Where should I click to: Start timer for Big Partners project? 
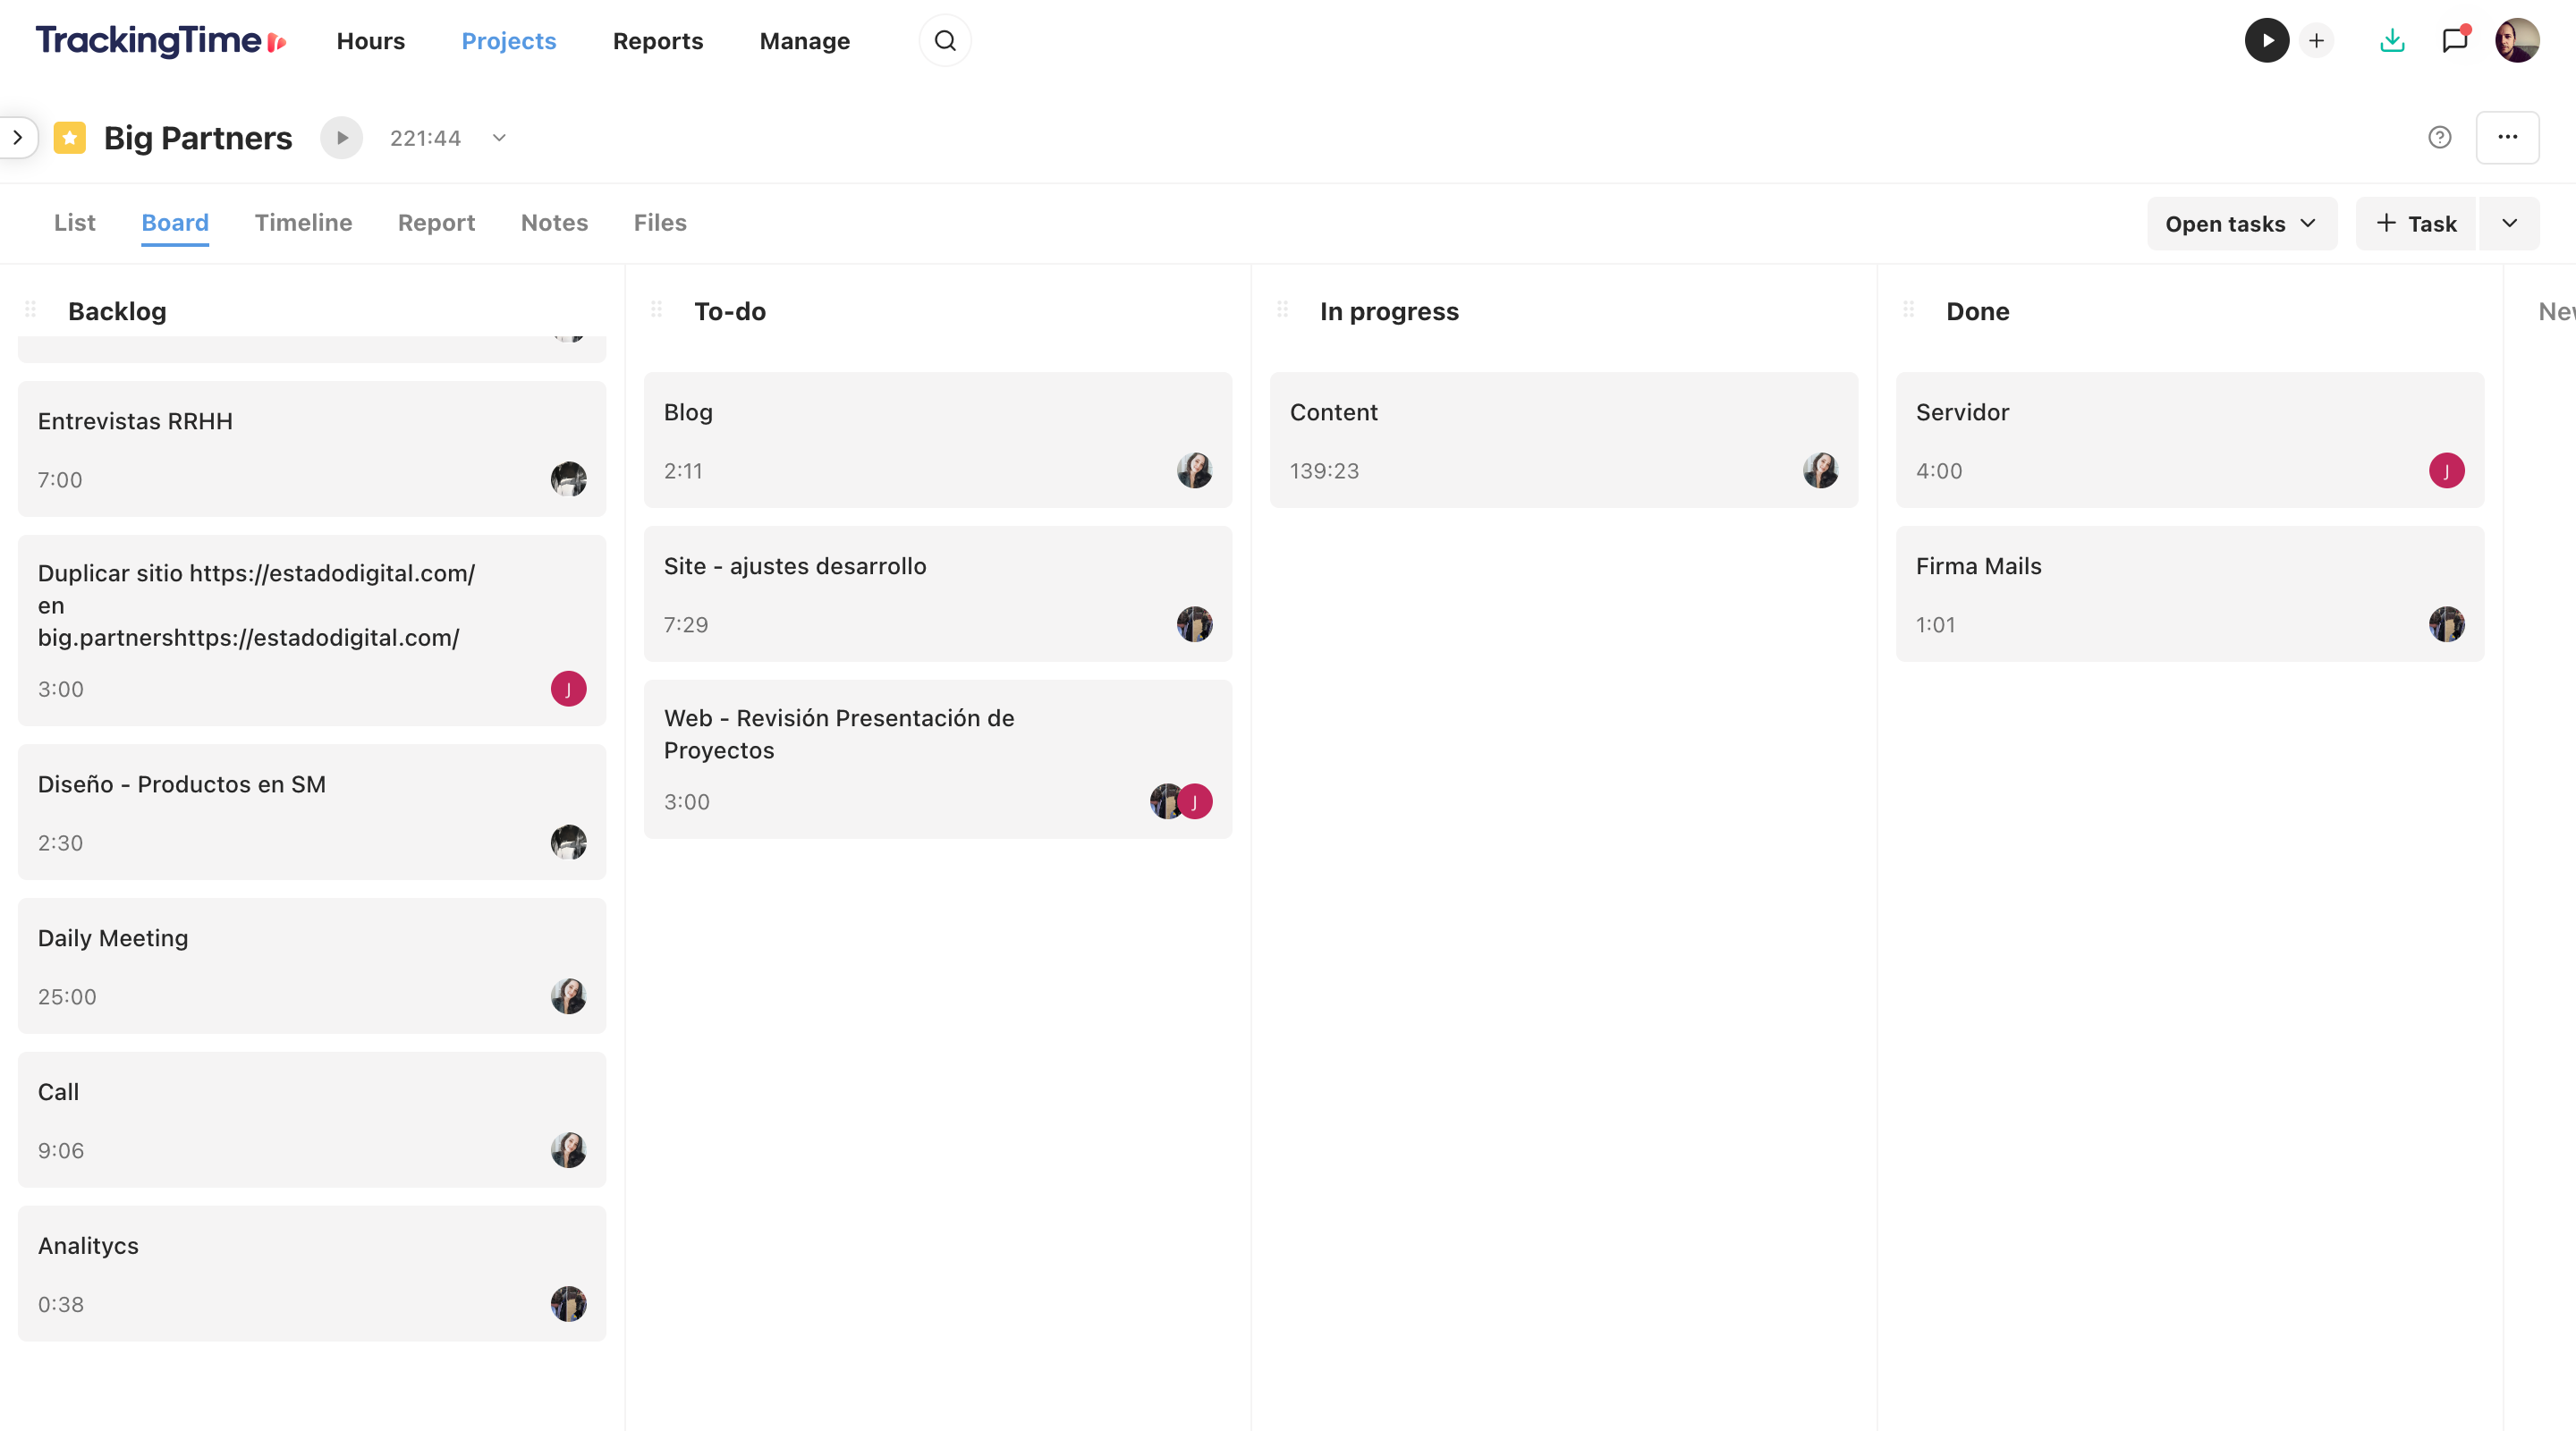point(341,138)
